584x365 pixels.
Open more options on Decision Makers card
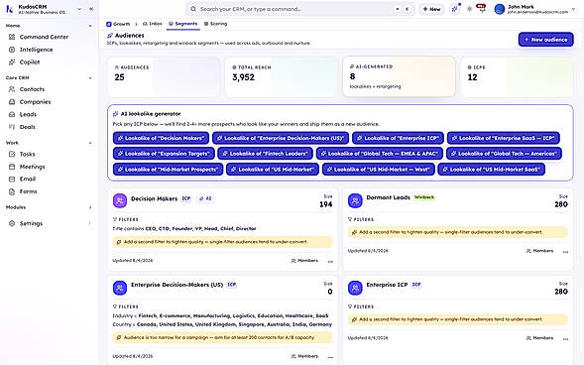(x=330, y=262)
